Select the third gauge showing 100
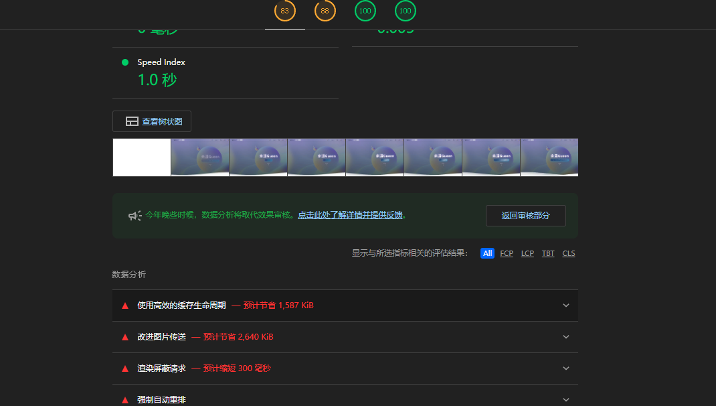 pos(365,11)
